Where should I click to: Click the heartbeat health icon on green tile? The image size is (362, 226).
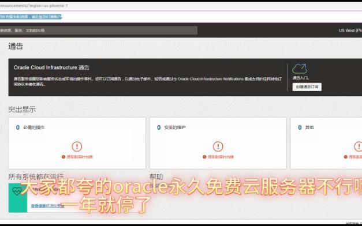[17, 191]
